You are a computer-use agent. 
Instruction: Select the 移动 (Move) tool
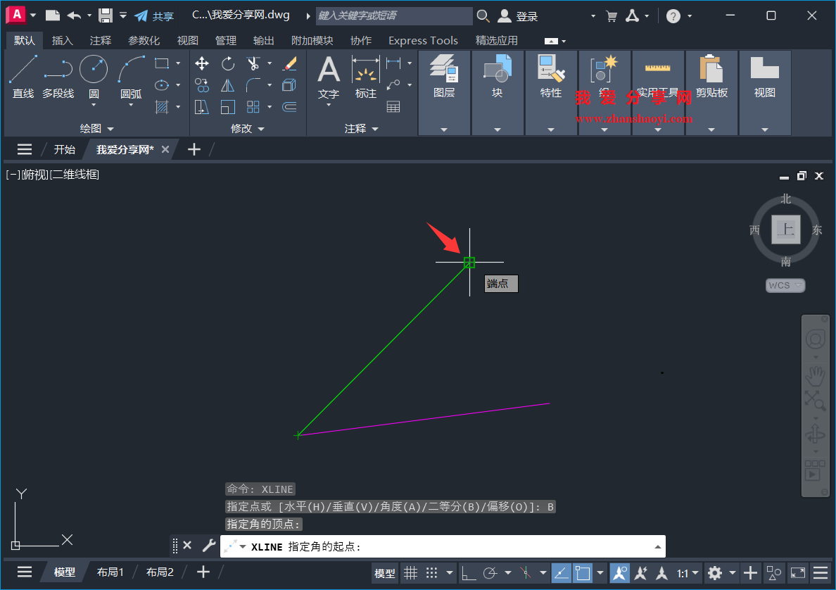click(201, 63)
